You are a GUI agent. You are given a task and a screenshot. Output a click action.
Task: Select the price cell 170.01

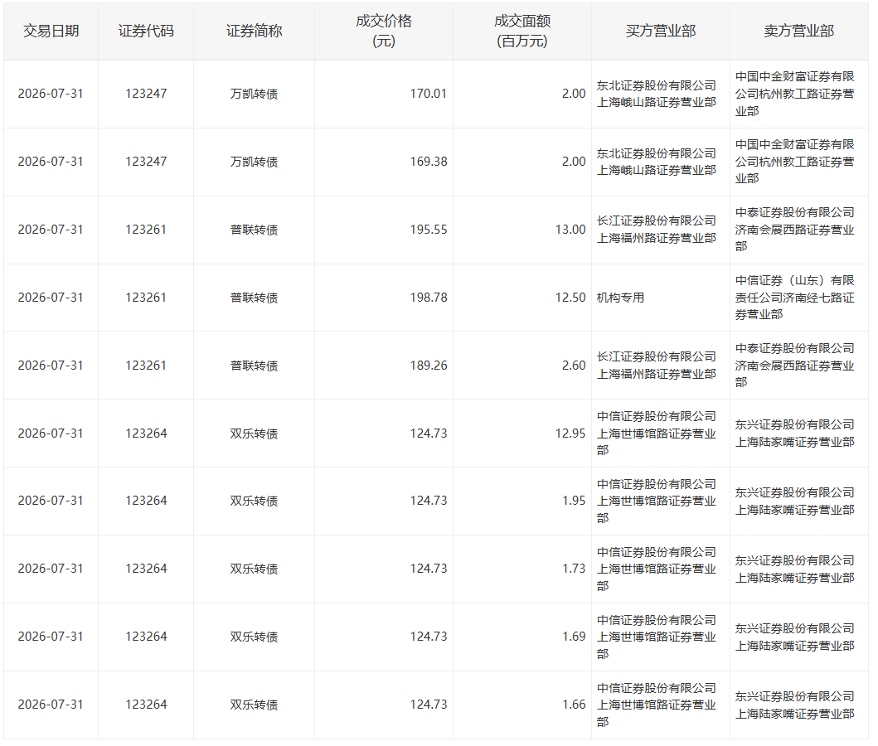429,94
